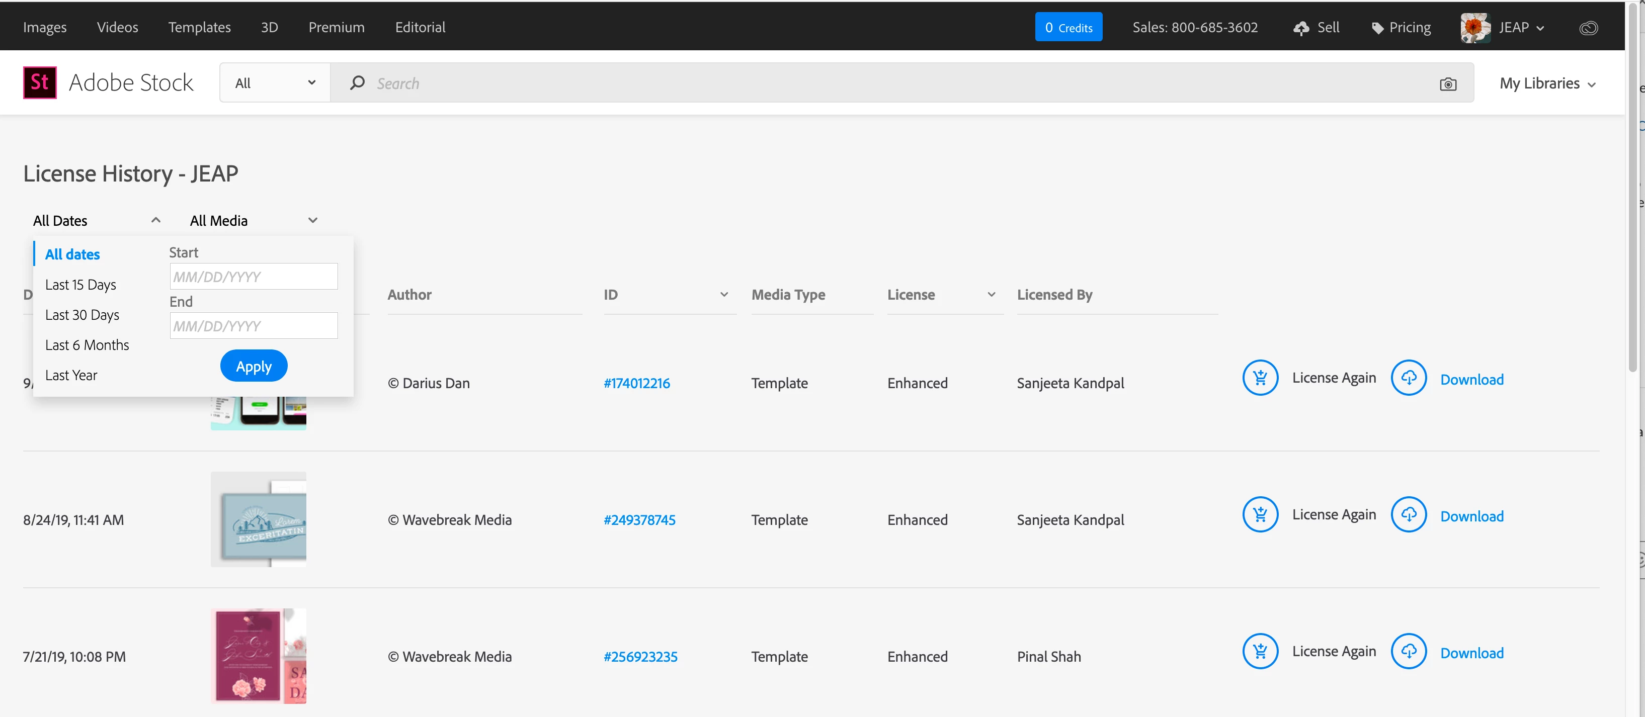1645x717 pixels.
Task: Select the Last 30 Days option
Action: 83,315
